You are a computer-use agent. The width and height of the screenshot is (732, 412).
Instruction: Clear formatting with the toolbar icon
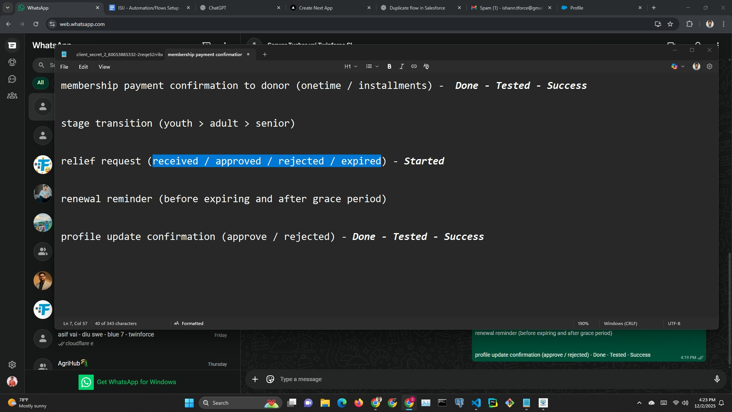(x=426, y=66)
